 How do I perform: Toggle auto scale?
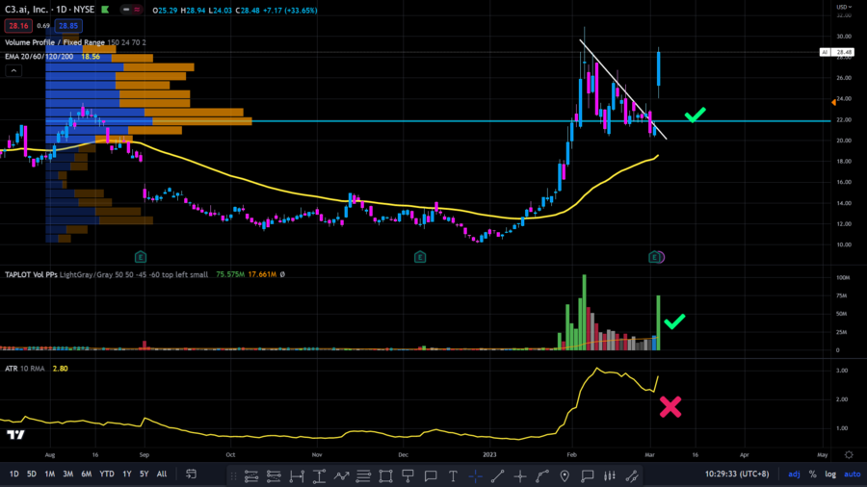click(853, 474)
